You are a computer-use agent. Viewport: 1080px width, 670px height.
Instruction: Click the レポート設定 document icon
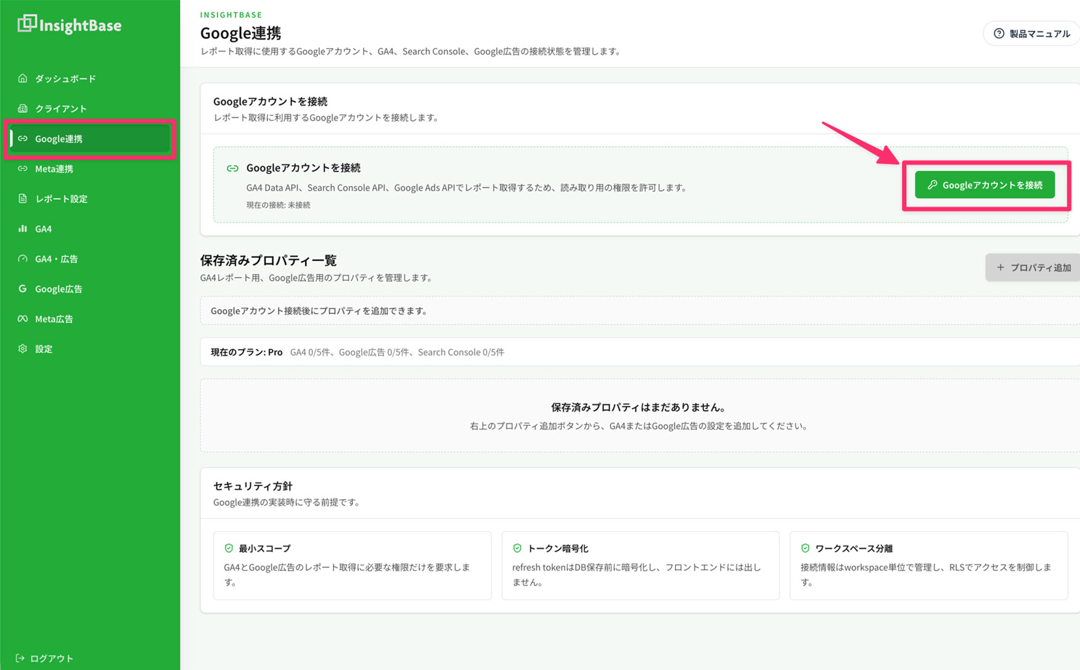click(x=23, y=199)
